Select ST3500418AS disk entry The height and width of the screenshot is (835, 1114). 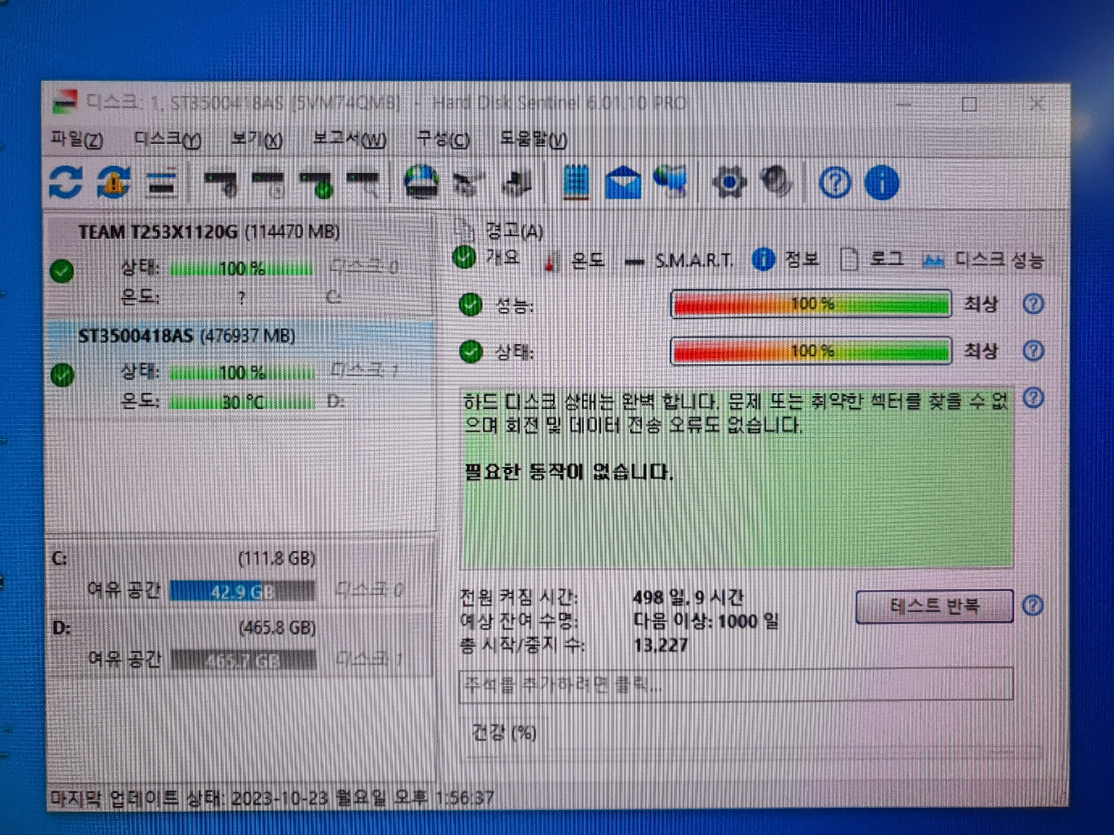[240, 369]
